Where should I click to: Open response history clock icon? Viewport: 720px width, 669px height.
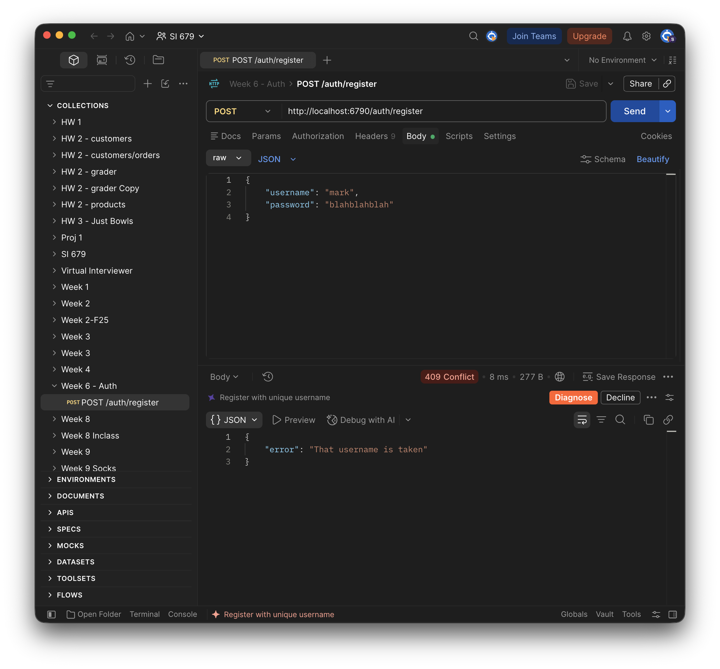[267, 377]
